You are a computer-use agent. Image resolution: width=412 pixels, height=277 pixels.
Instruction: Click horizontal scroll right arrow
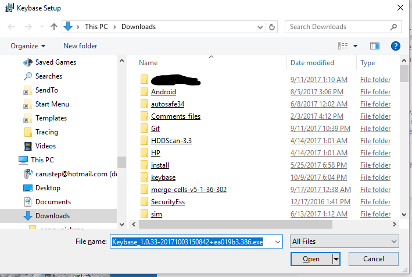point(395,224)
